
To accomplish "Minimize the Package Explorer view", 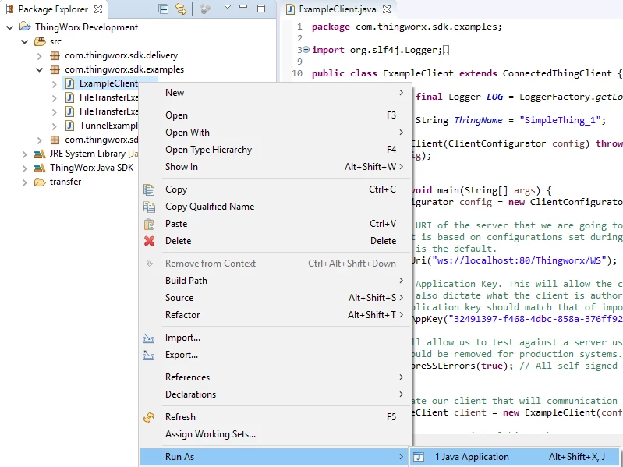I will [x=243, y=7].
